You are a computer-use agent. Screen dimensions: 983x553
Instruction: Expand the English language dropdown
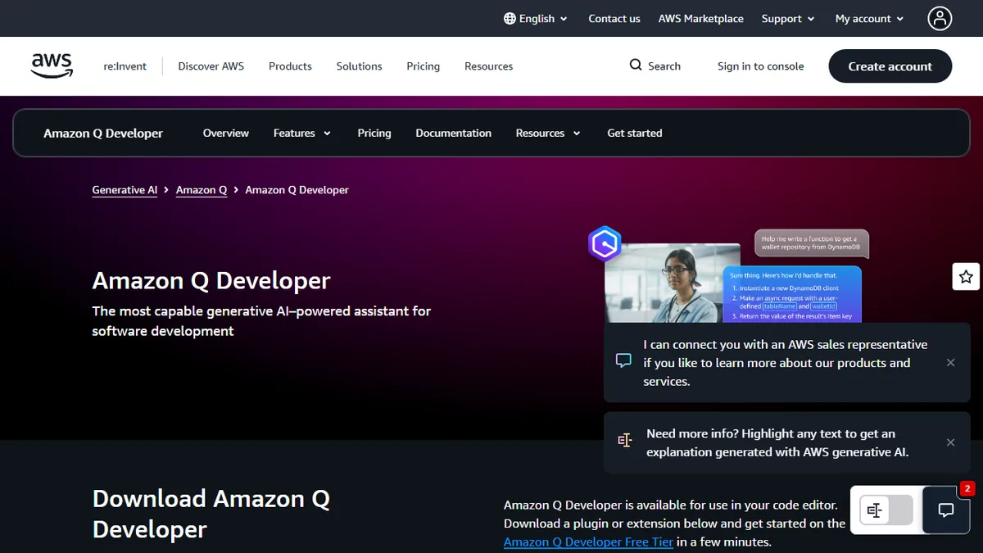(536, 18)
